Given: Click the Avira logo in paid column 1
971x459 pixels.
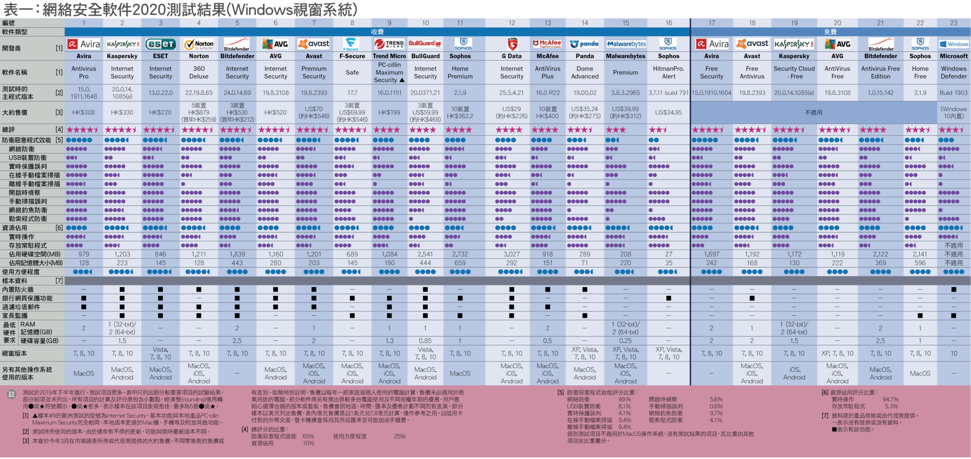Looking at the screenshot, I should pos(84,44).
